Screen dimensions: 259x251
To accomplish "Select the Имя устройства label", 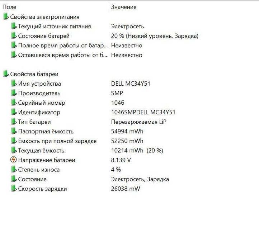I will [x=39, y=84].
